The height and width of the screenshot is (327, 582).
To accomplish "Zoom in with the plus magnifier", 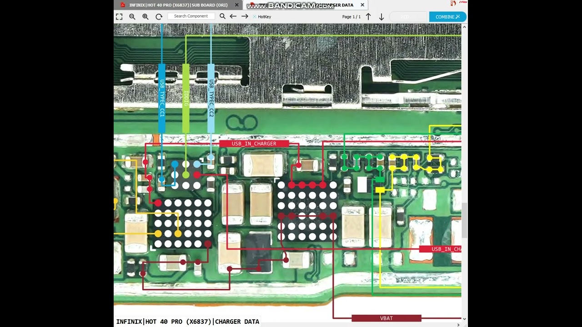I will pos(145,16).
